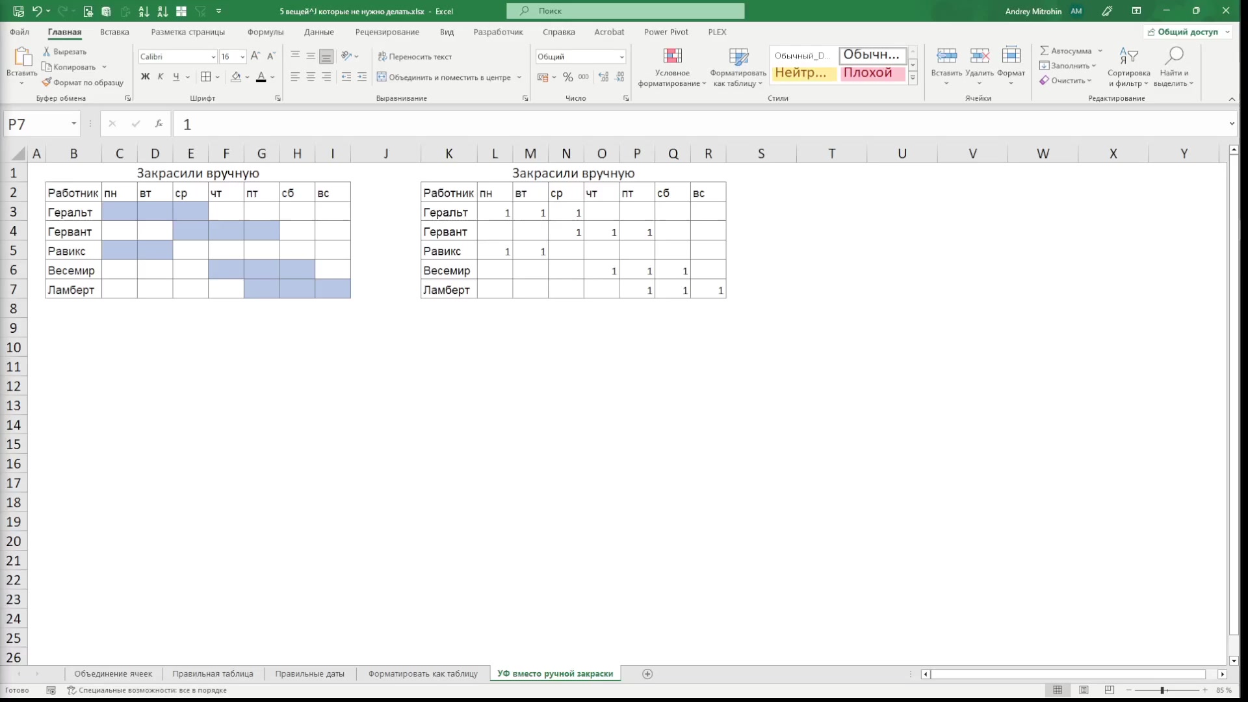Click AutoSum (Автосумма) button
The image size is (1248, 702).
tap(1066, 51)
